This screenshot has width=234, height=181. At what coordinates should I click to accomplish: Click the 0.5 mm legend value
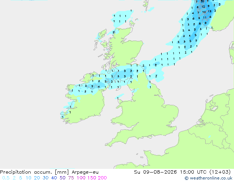tap(6, 178)
